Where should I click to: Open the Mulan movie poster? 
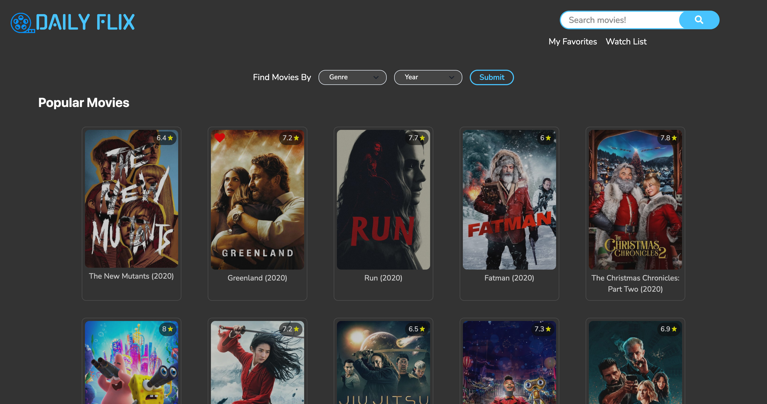tap(257, 362)
